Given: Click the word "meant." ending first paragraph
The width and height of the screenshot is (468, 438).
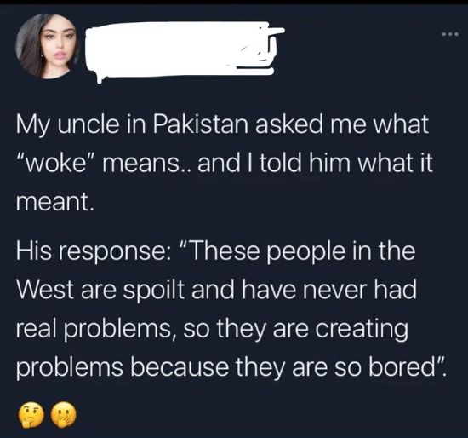Looking at the screenshot, I should 54,203.
